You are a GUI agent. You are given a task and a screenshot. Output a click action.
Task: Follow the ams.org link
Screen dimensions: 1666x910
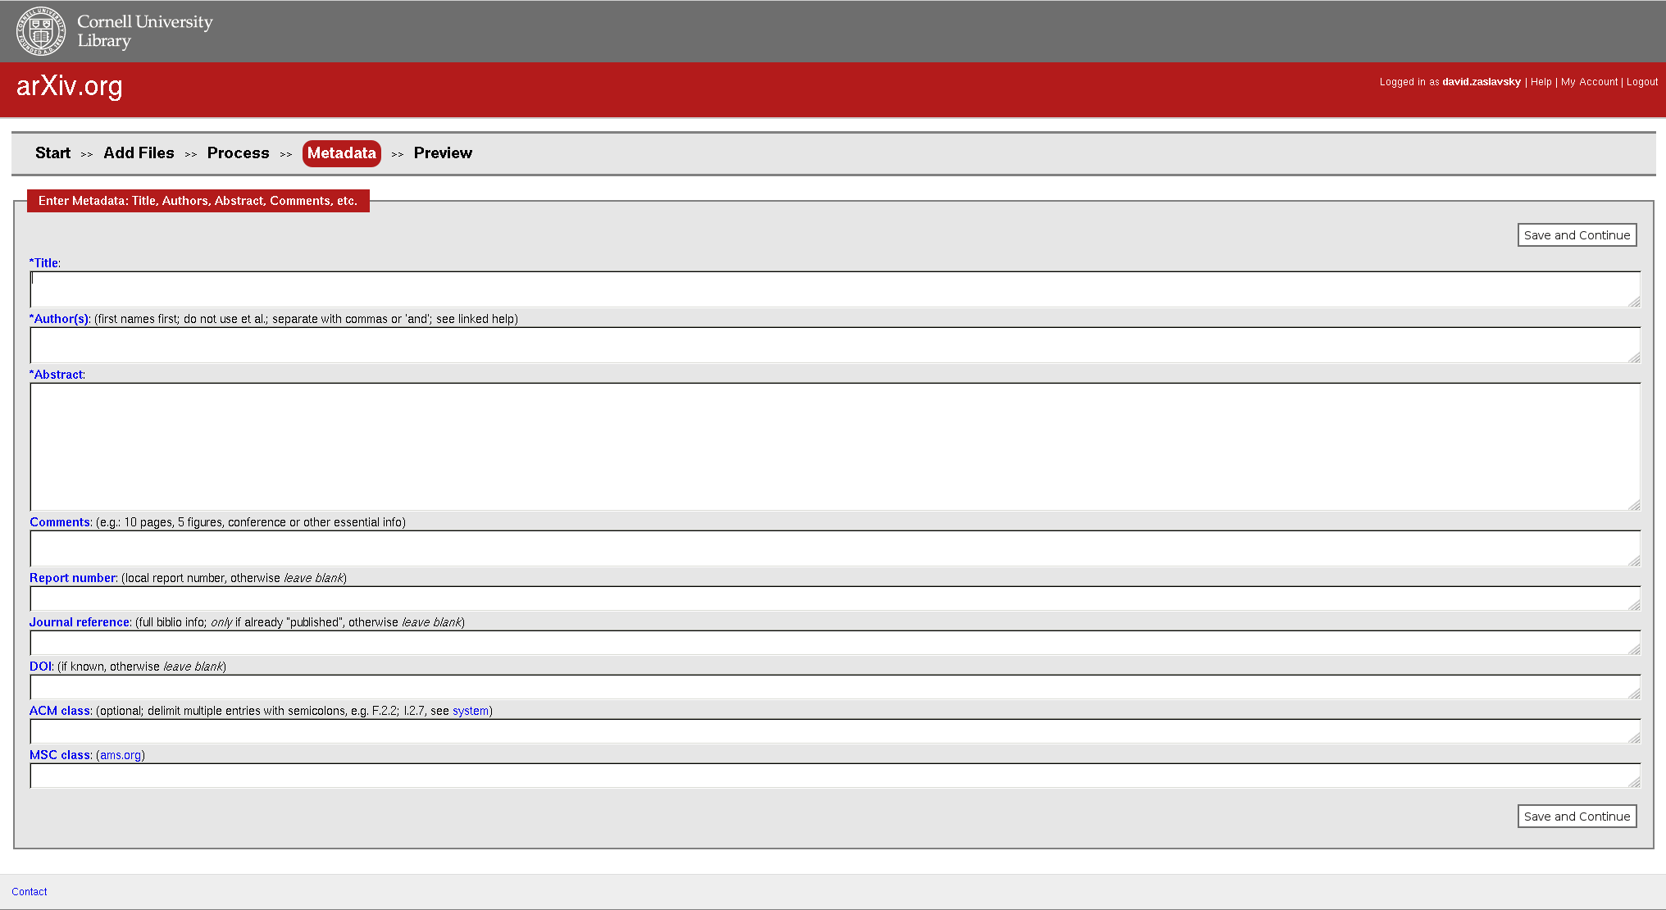121,755
